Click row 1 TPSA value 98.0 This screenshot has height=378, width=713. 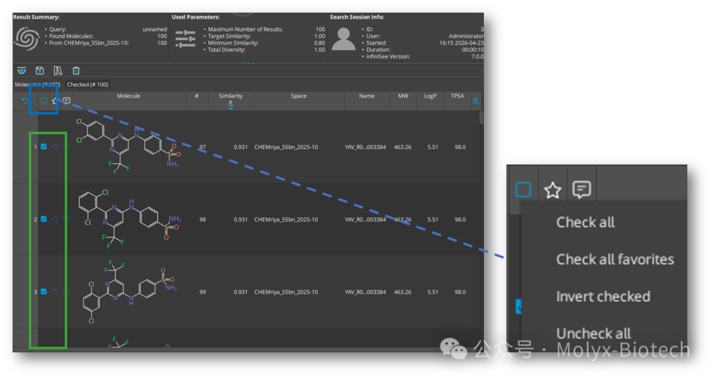pyautogui.click(x=459, y=147)
